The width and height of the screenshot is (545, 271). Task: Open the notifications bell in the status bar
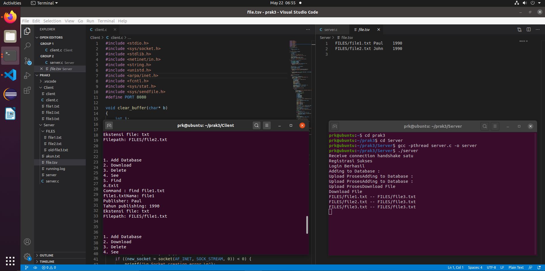point(539,268)
